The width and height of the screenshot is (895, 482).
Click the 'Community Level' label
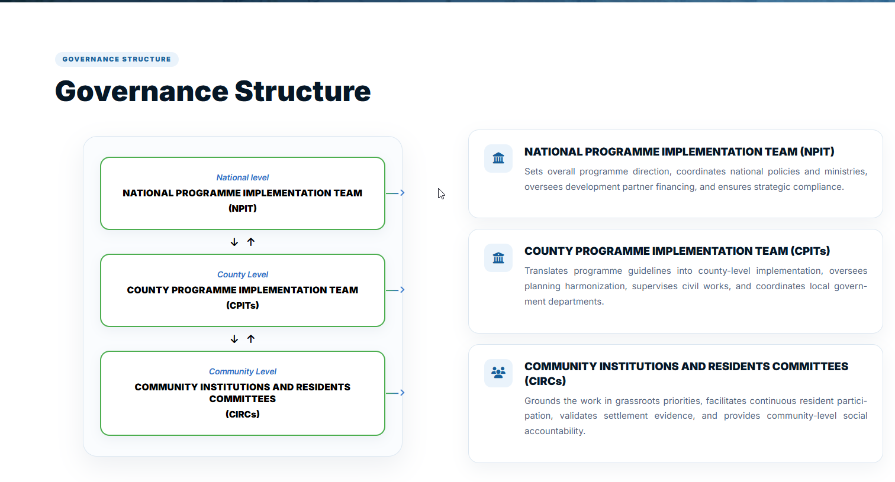click(x=243, y=371)
